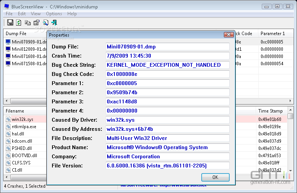Screen dimensions: 297x193
Task: Open the File menu
Action: tap(9, 14)
